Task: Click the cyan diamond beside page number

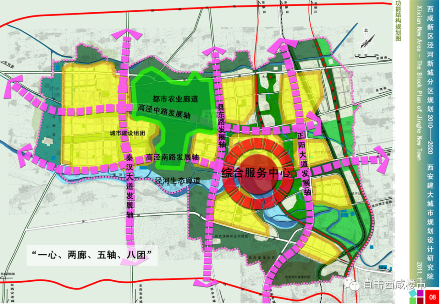Action: pyautogui.click(x=413, y=293)
